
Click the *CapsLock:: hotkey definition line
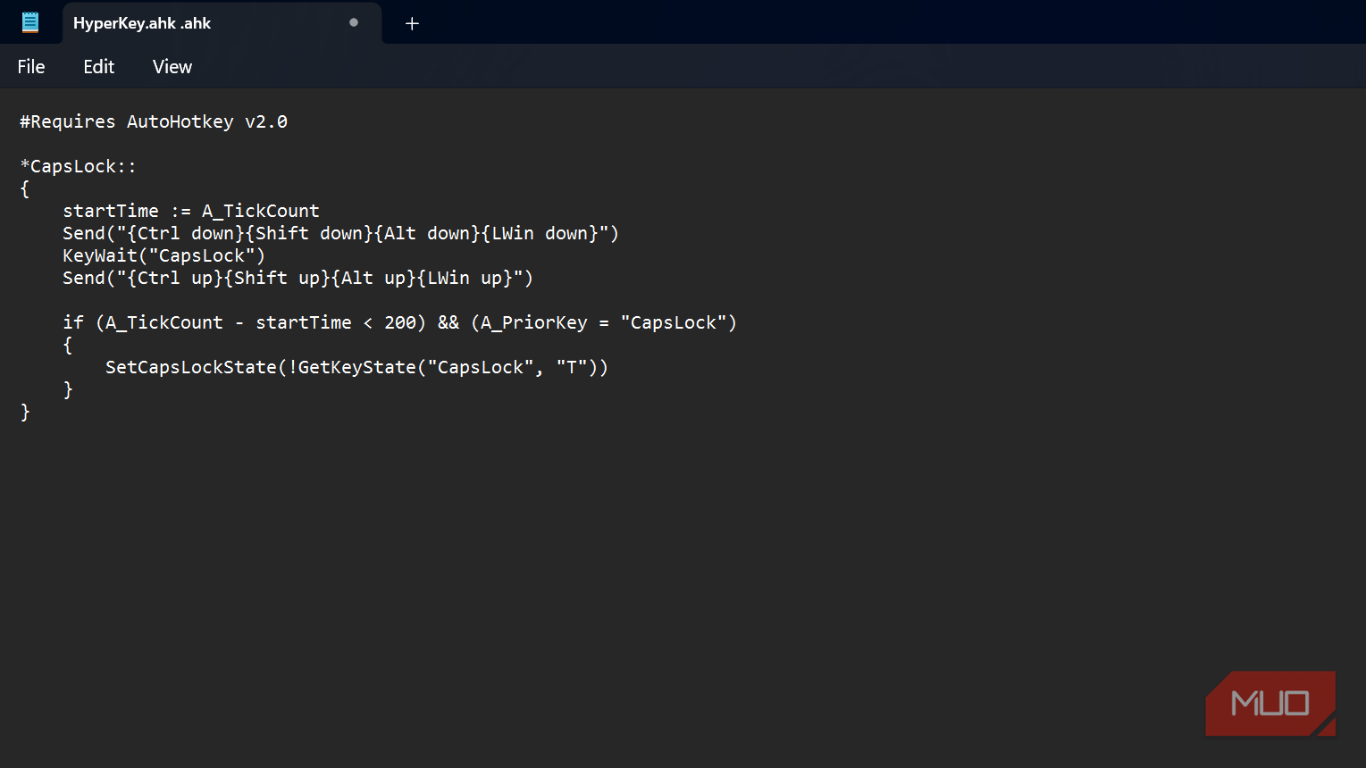[x=79, y=166]
